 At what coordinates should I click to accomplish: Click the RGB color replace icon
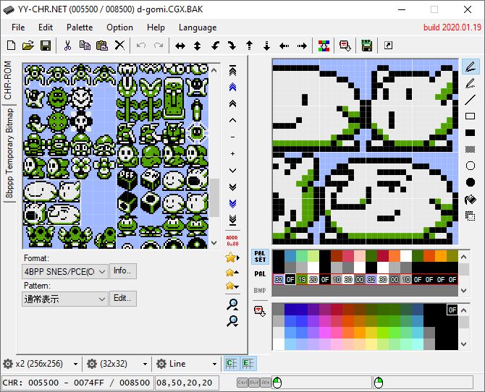tap(324, 46)
